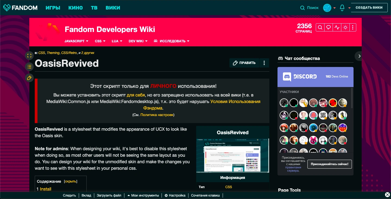
Task: Click the ПРАВИТЬ edit button
Action: 244,63
